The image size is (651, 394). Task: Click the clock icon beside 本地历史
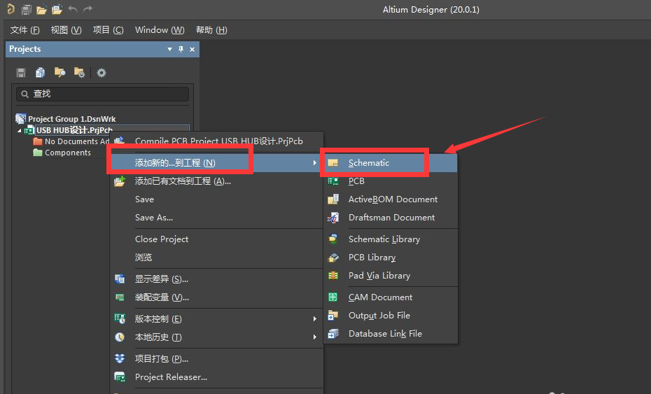point(120,337)
